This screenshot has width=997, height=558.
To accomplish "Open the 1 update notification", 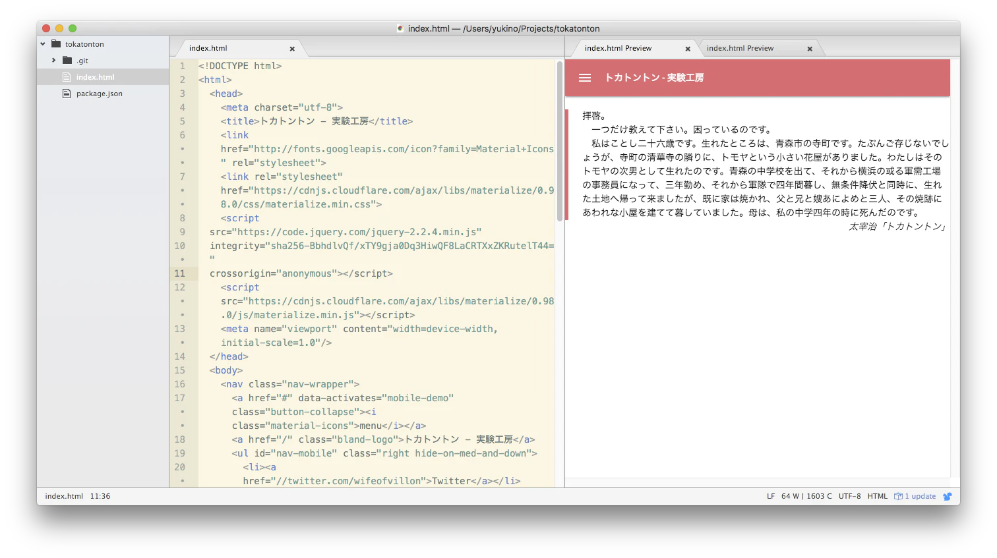I will coord(915,496).
